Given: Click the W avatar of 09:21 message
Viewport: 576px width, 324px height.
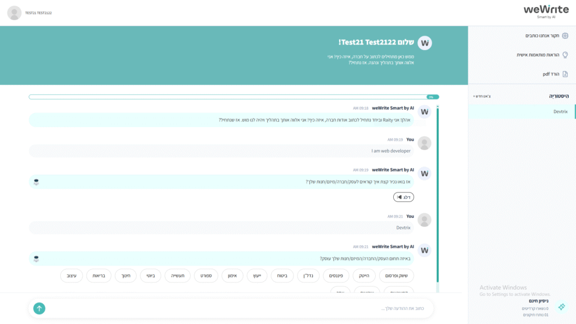Looking at the screenshot, I should click(425, 250).
